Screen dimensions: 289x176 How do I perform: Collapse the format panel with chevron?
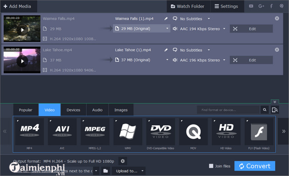[x=275, y=102]
